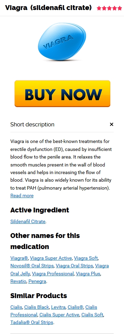Collapse Short description with X icon
Viewport: 124px width, 334px height.
tap(112, 124)
